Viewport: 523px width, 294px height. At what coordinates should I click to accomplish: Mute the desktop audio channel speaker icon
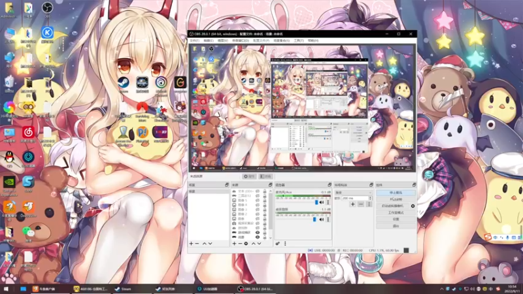click(x=322, y=220)
